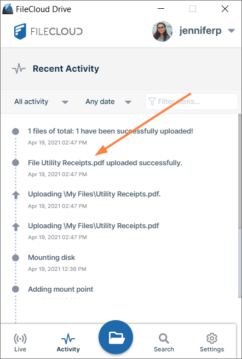The width and height of the screenshot is (242, 359).
Task: Open the Any date filter dropdown
Action: pos(108,102)
